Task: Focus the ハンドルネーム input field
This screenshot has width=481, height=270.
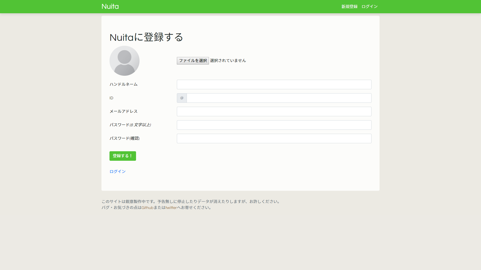Action: (274, 84)
